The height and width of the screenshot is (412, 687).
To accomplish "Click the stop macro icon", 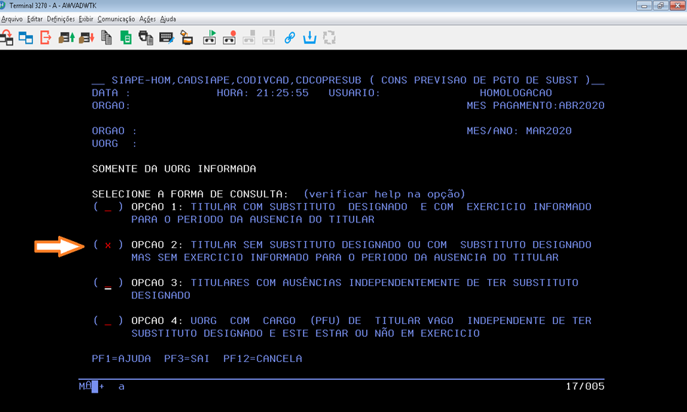I will pos(249,38).
